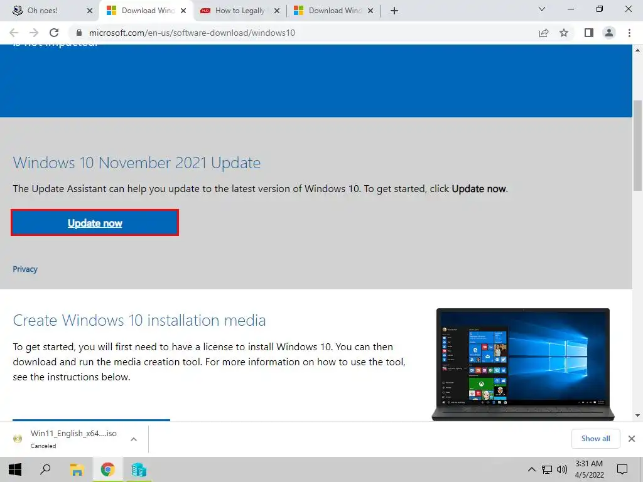Click the scrollbar down arrow

click(638, 415)
